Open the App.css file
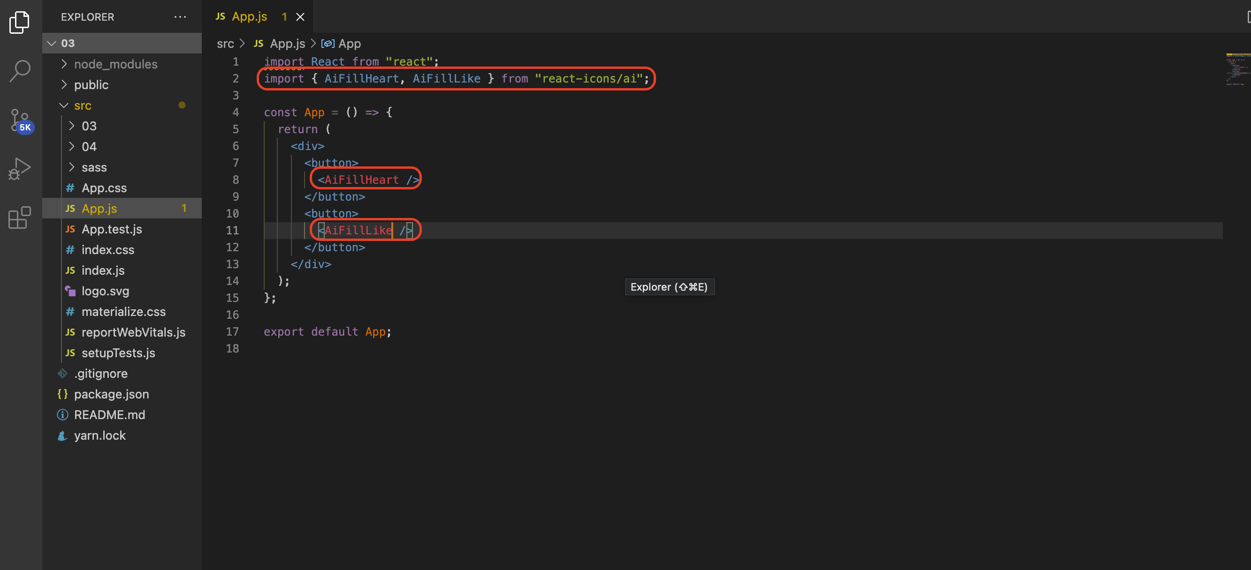1251x570 pixels. tap(104, 188)
